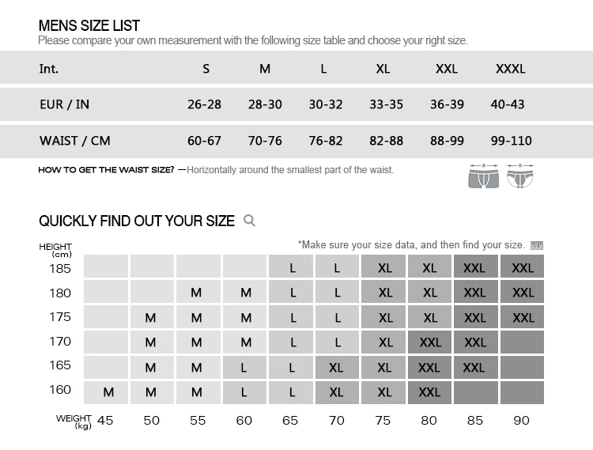593x450 pixels.
Task: Click the 185 height row label
Action: pyautogui.click(x=60, y=268)
